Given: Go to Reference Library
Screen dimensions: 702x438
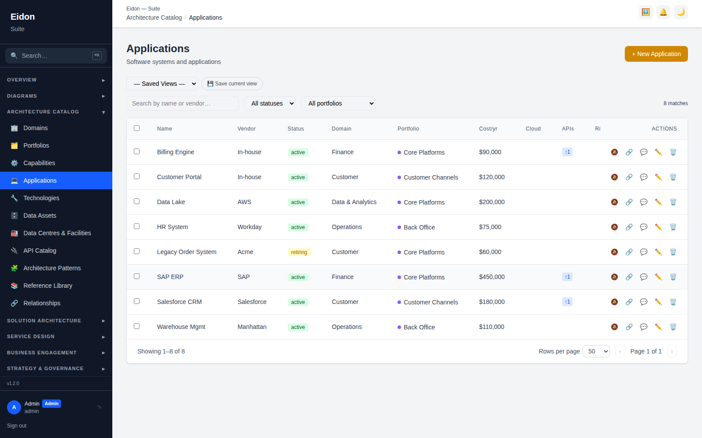Looking at the screenshot, I should 56,286.
